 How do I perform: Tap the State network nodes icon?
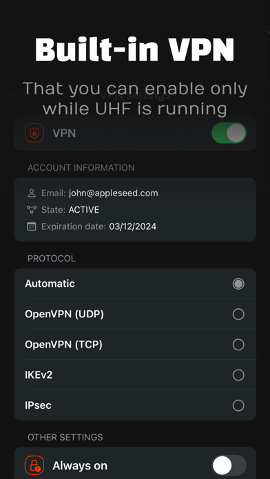pyautogui.click(x=32, y=209)
